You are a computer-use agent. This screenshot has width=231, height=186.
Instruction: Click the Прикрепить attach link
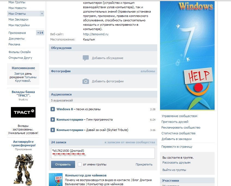(x=144, y=164)
